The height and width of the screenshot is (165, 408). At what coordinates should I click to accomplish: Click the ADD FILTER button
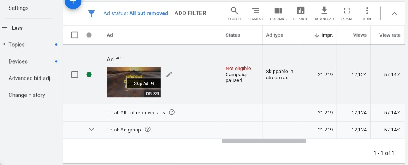point(190,13)
